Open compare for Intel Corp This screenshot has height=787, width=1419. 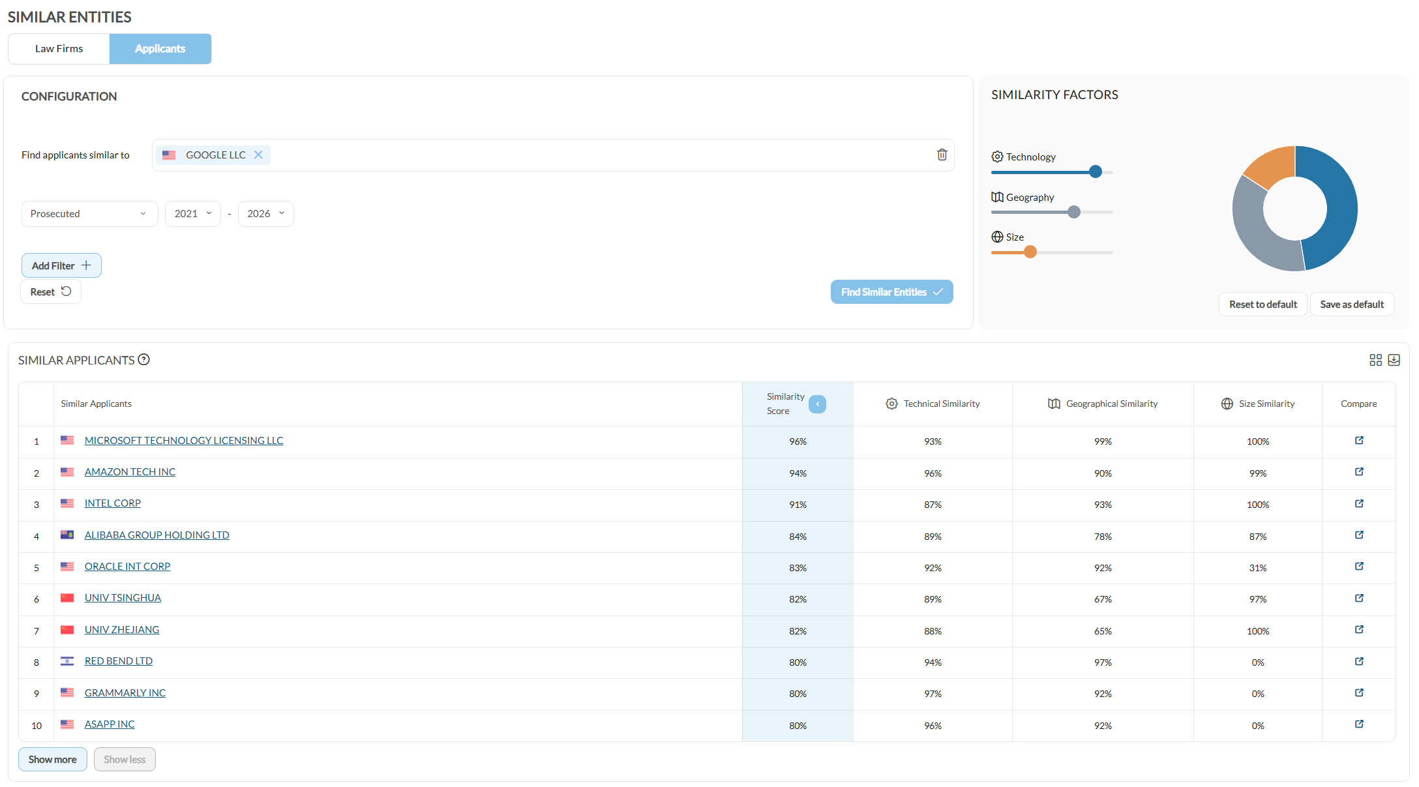[1359, 504]
